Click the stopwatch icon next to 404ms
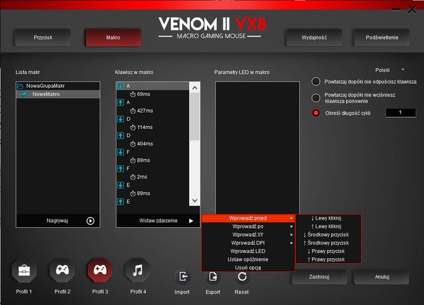This screenshot has height=305, width=424. [x=133, y=144]
